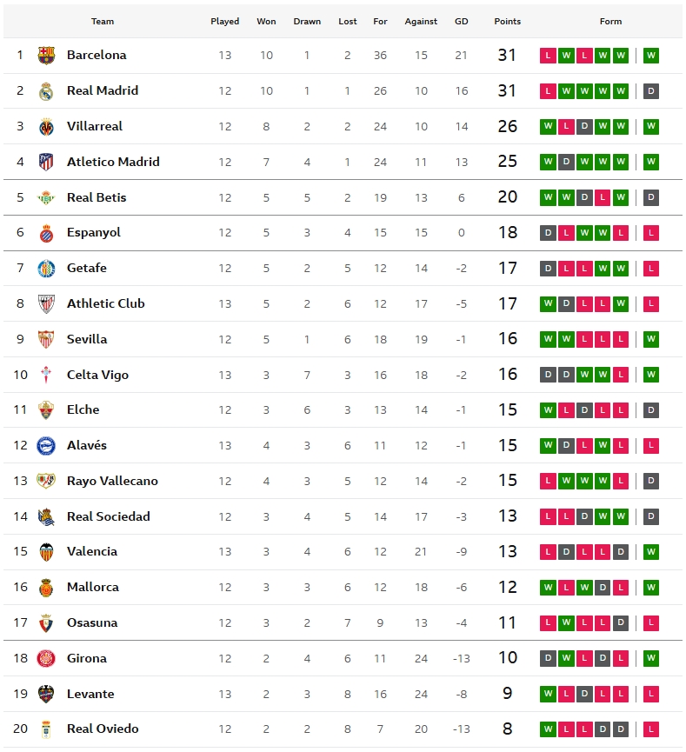Click the Getafe crest icon

click(x=46, y=269)
